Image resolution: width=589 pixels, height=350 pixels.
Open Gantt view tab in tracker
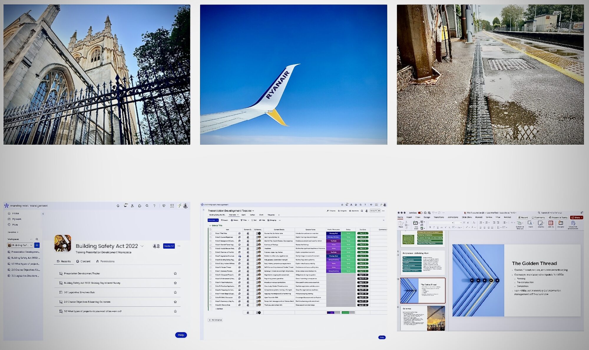(244, 215)
